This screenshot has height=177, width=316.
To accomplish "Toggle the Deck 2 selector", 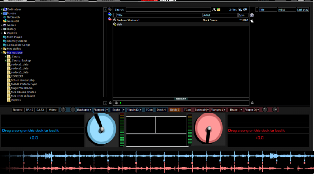I will [x=175, y=110].
